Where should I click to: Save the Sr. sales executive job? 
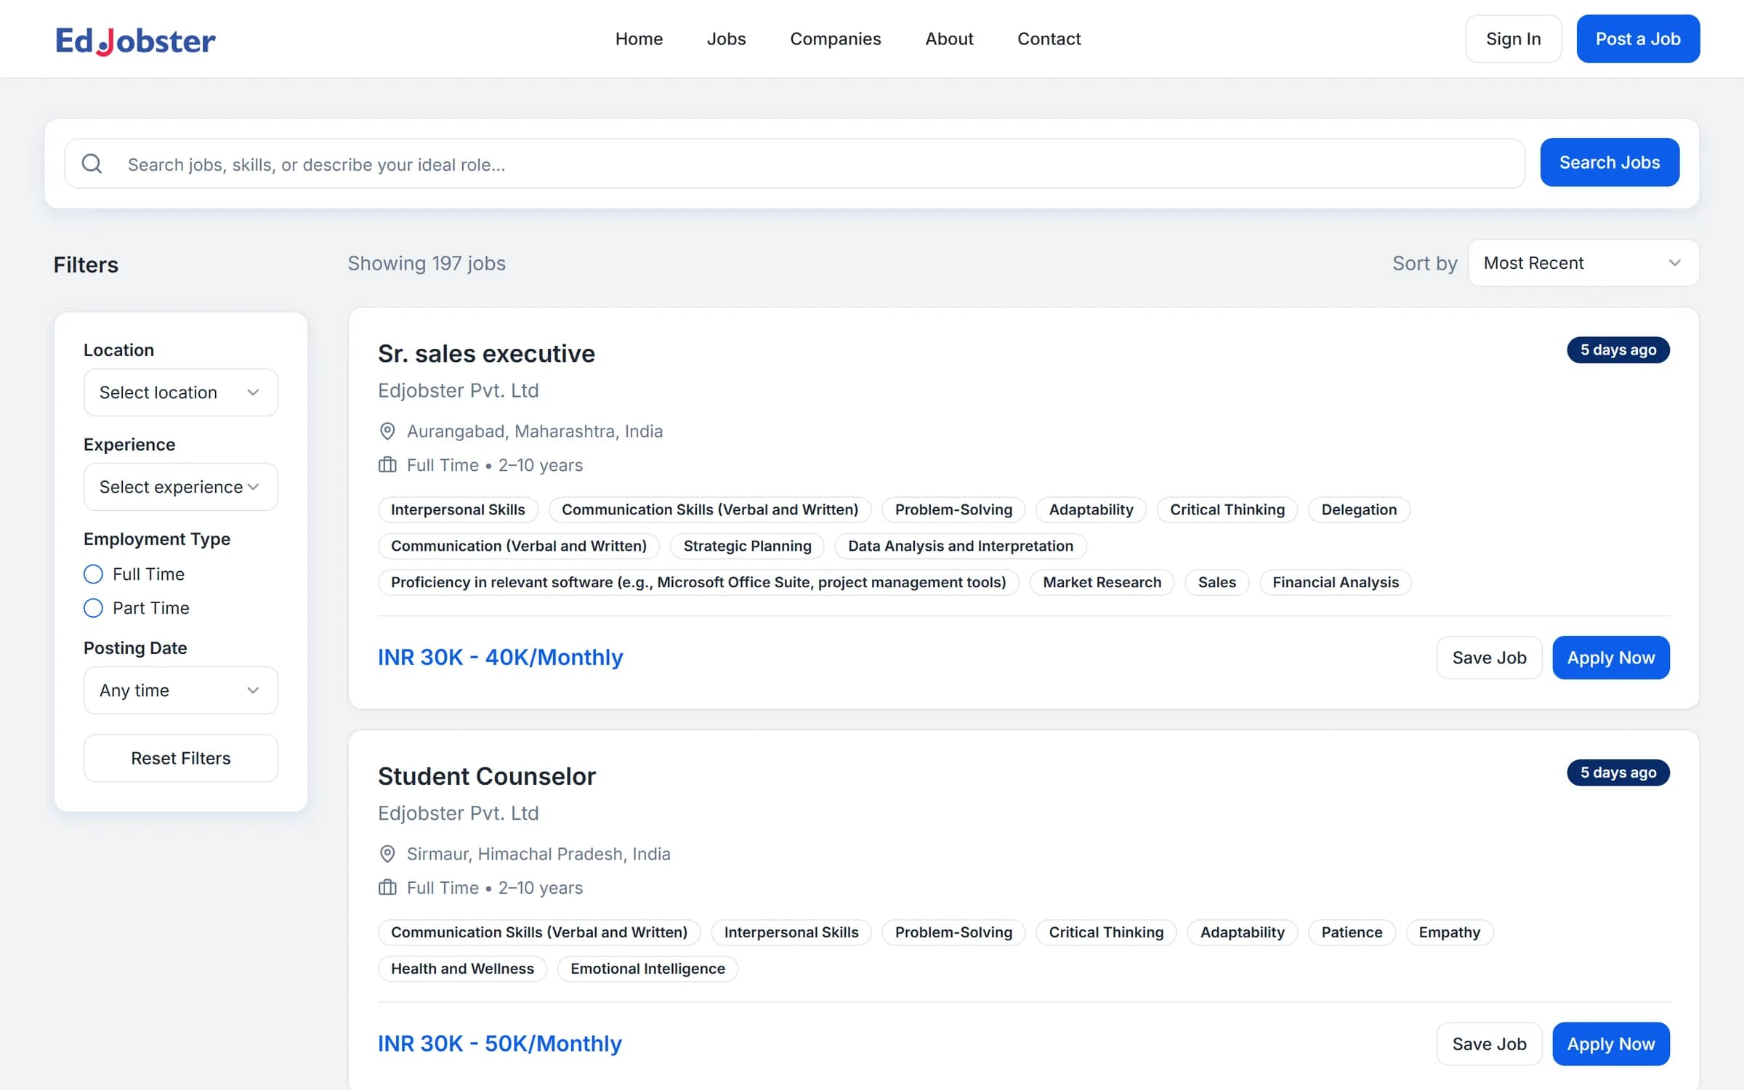[1489, 658]
